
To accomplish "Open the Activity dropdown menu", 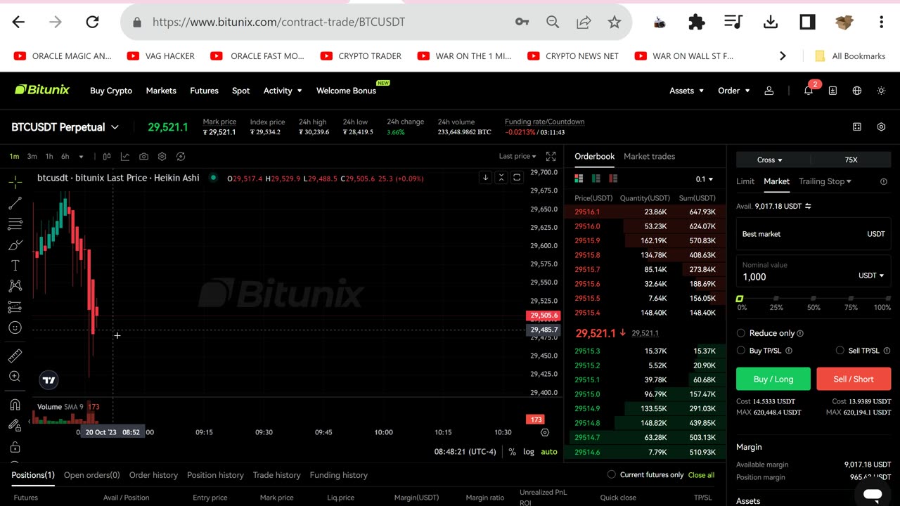I will pos(283,91).
